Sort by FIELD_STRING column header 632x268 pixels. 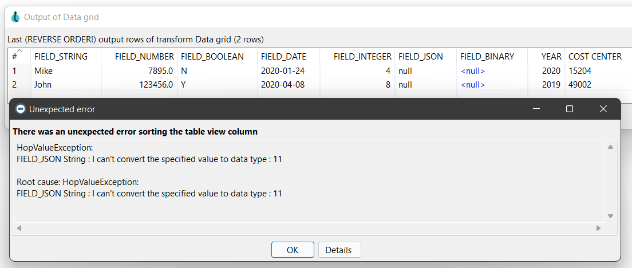point(66,57)
